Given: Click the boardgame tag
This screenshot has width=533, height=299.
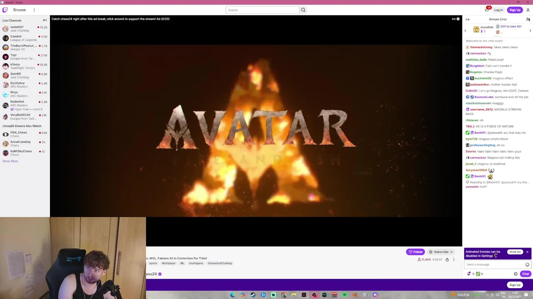Looking at the screenshot, I should [196, 263].
